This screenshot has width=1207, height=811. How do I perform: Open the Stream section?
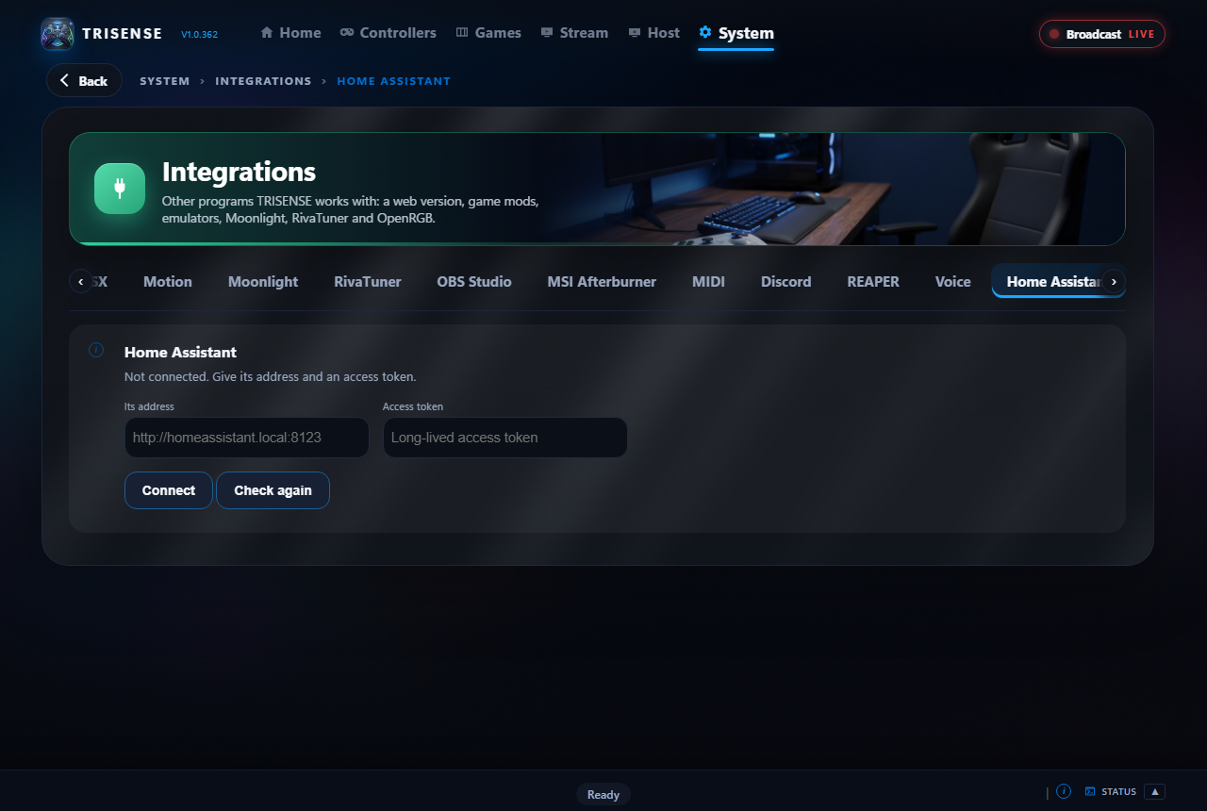pyautogui.click(x=574, y=33)
